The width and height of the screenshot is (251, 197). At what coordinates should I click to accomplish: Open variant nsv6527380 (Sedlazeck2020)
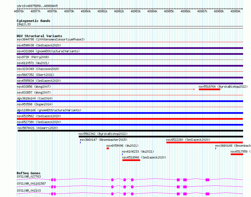[39, 122]
